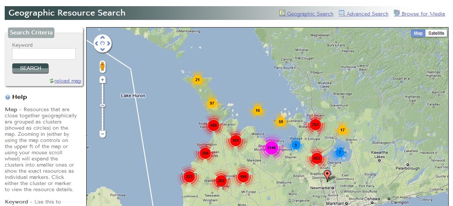Open the red cluster marked 223

click(189, 177)
